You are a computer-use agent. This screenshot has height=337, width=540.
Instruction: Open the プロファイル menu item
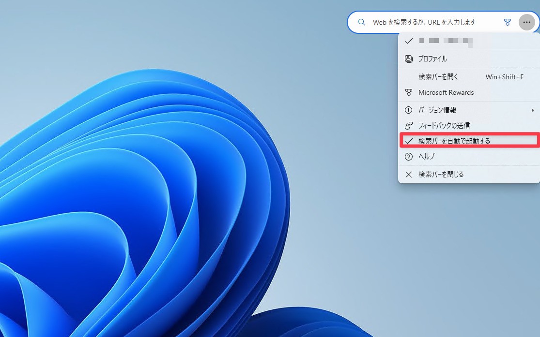click(432, 59)
